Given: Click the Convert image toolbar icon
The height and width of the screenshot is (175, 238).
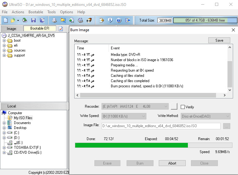Looking at the screenshot, I should click(71, 20).
